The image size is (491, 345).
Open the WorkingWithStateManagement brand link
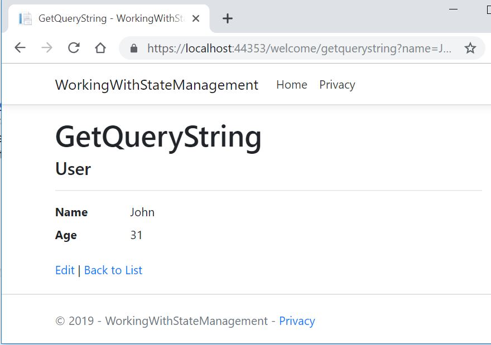157,85
